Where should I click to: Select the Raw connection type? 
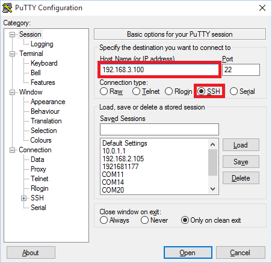coord(104,91)
